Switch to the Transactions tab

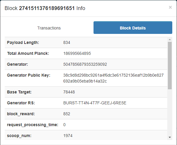click(49, 28)
